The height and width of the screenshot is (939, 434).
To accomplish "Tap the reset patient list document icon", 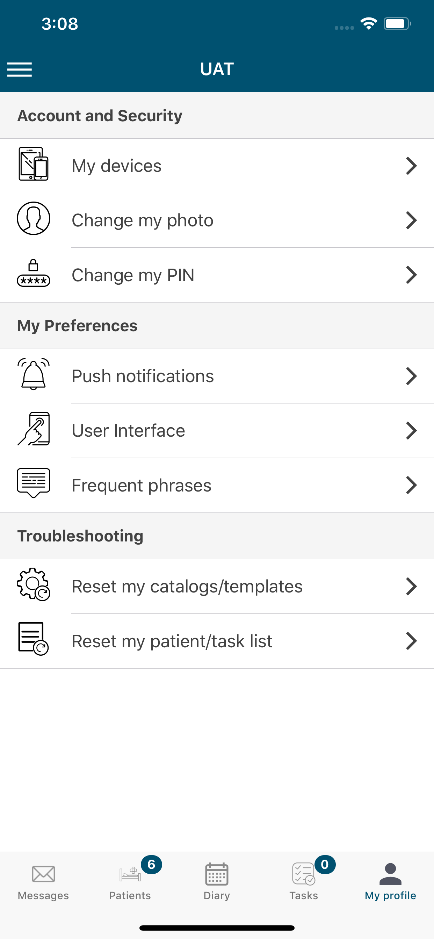I will pyautogui.click(x=34, y=639).
